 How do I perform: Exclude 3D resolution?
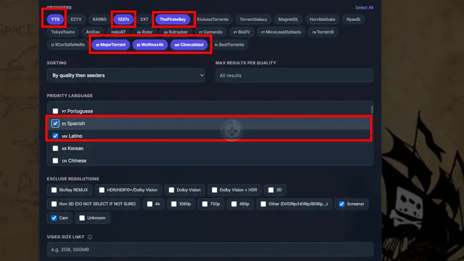point(271,190)
